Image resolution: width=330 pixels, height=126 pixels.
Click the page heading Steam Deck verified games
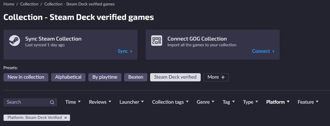point(79,17)
